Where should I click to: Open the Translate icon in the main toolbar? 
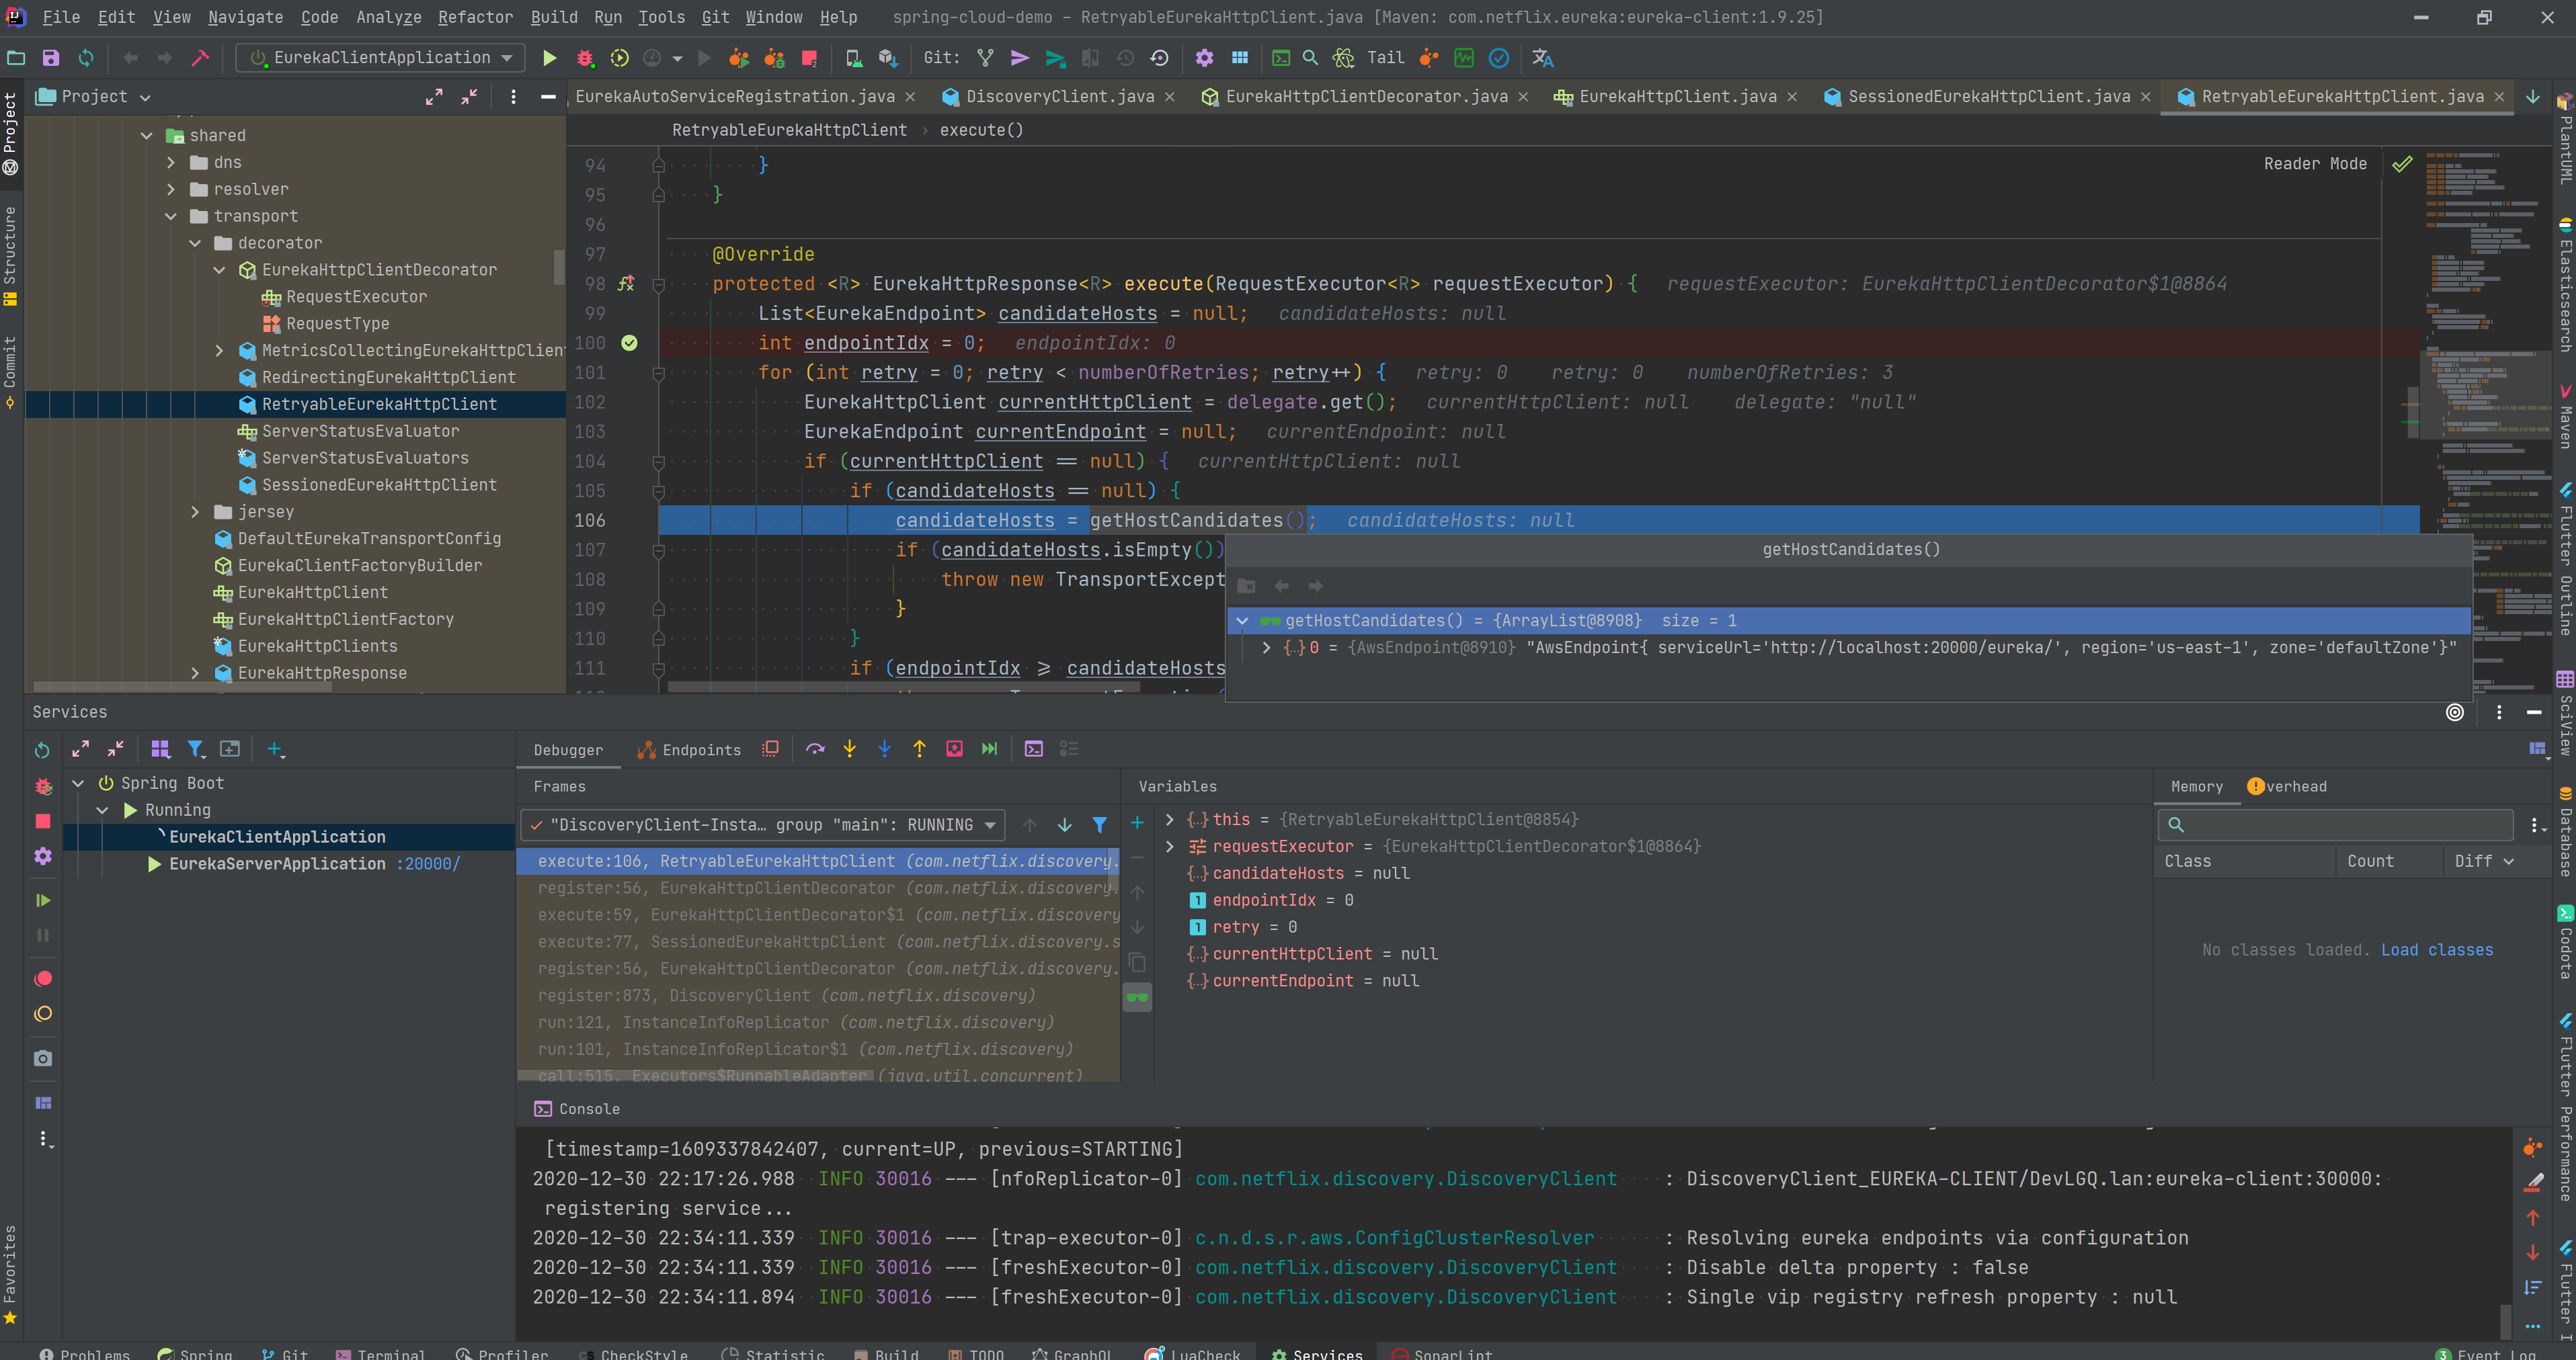[x=1542, y=58]
